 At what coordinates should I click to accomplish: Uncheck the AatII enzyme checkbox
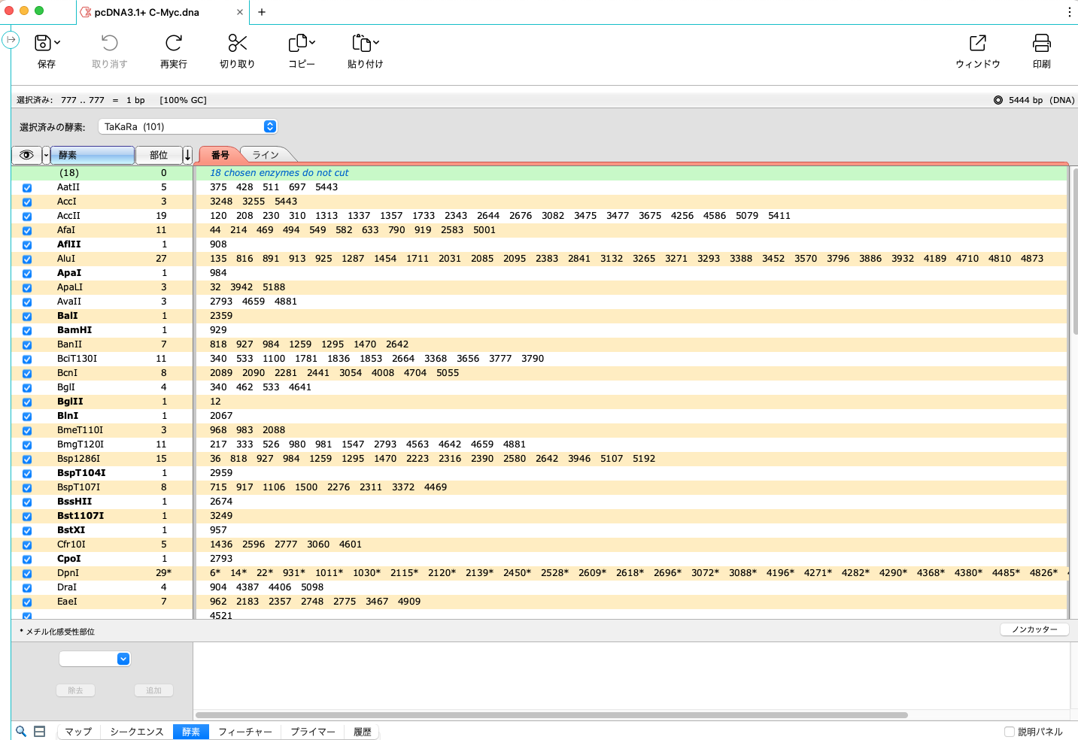27,188
